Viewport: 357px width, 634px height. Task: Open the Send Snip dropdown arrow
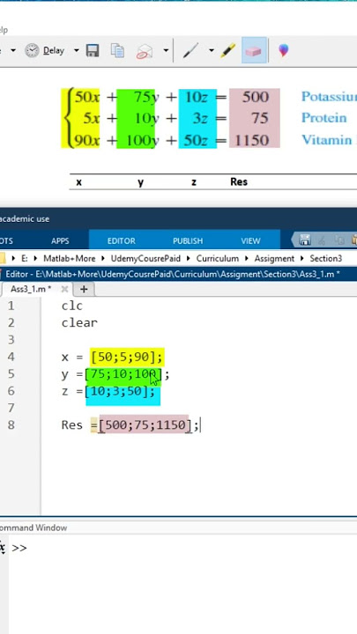166,51
